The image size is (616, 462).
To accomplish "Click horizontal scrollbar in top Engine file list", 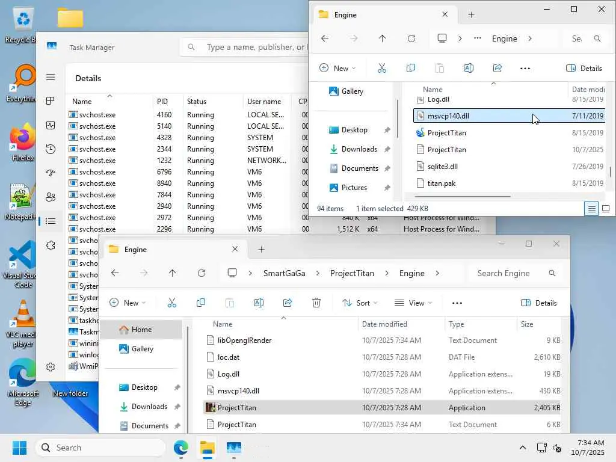I will (463, 196).
